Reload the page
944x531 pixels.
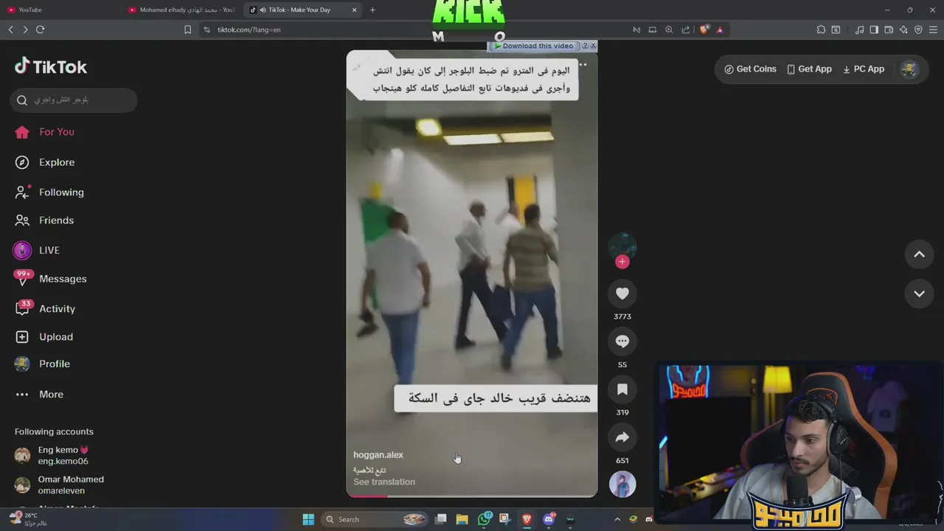pyautogui.click(x=41, y=29)
